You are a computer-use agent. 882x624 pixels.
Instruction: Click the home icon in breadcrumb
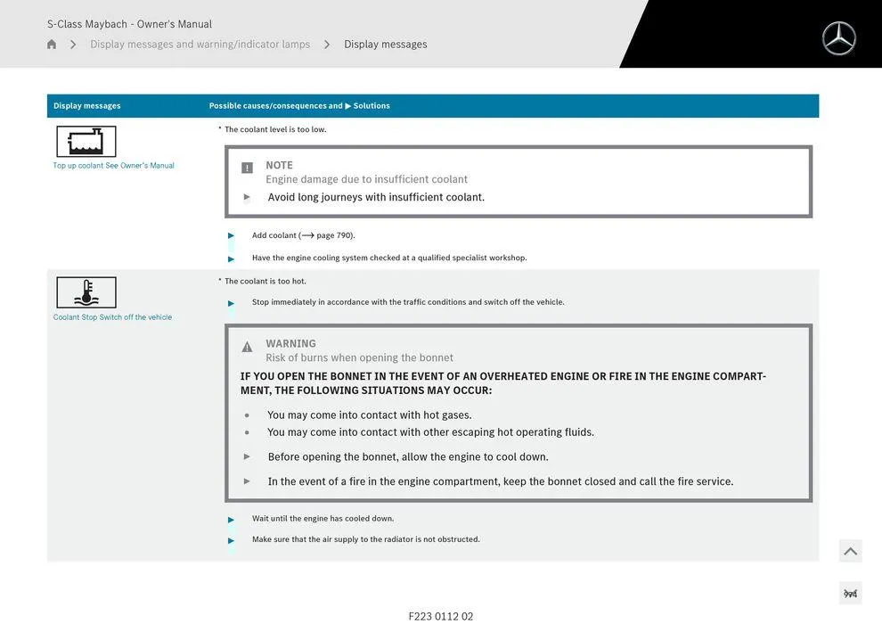click(52, 45)
